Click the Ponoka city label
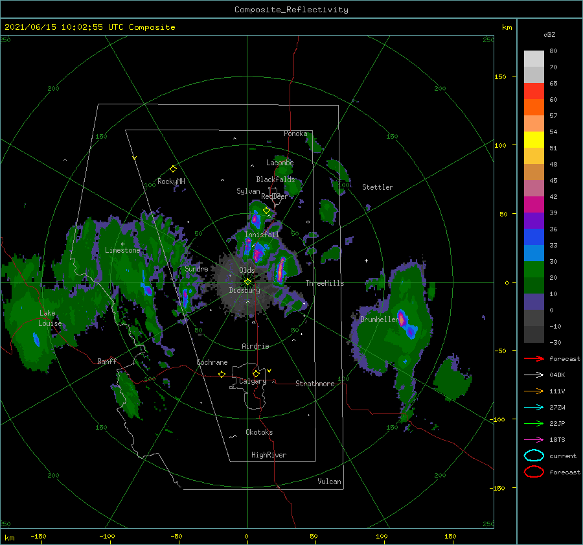This screenshot has width=583, height=545. coord(295,133)
